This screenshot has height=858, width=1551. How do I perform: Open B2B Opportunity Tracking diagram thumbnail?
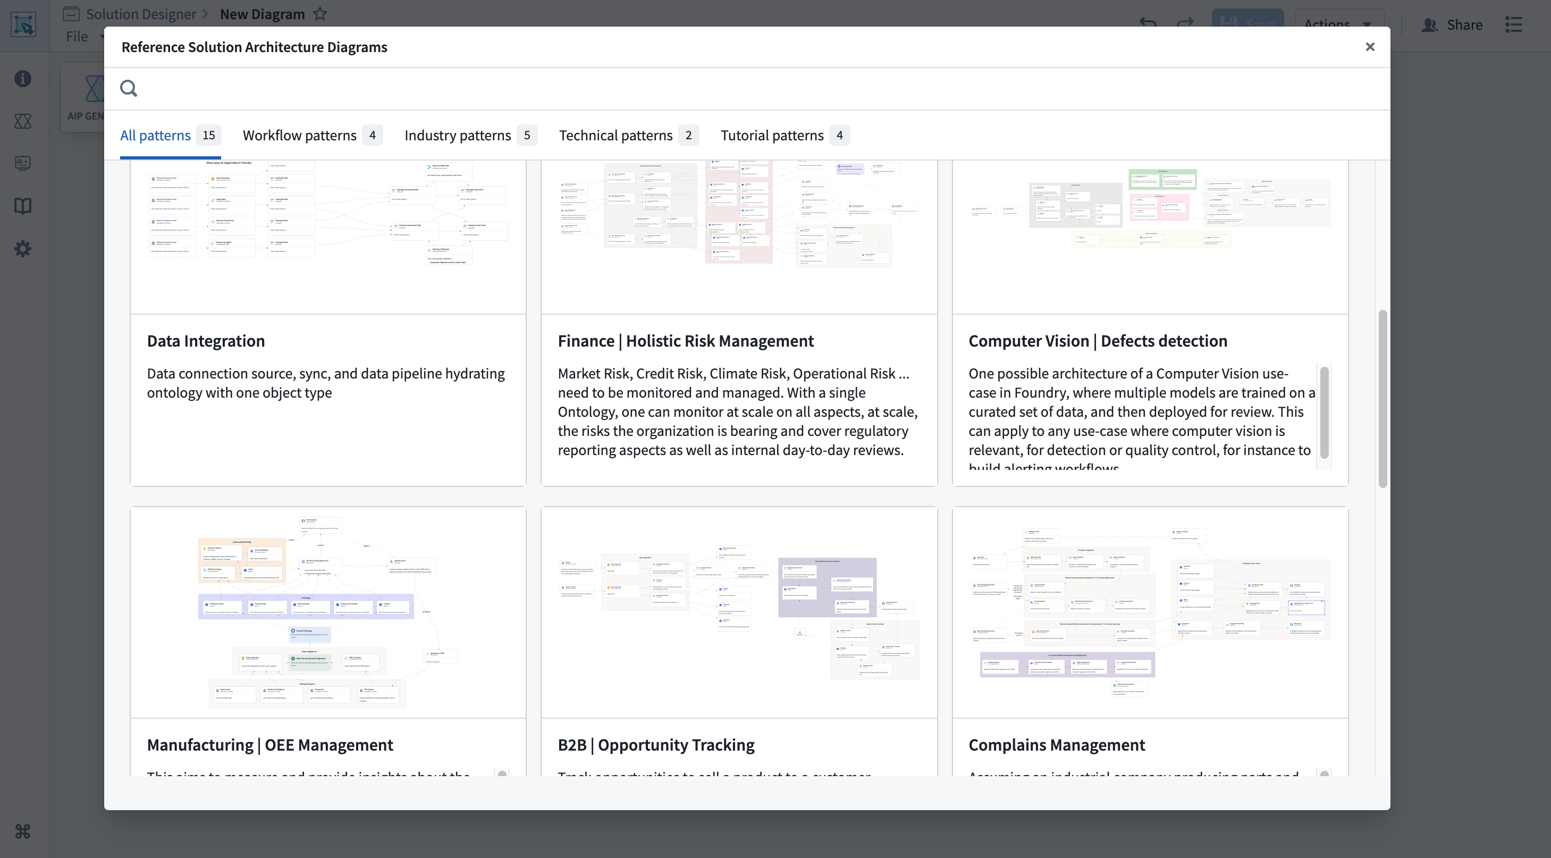click(x=739, y=612)
